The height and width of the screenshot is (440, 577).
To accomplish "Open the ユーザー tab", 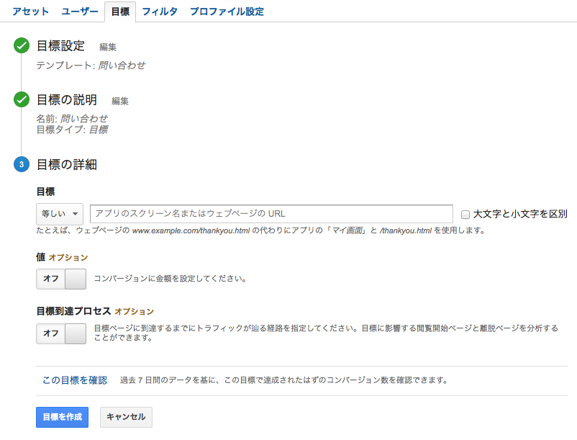I will pos(80,12).
